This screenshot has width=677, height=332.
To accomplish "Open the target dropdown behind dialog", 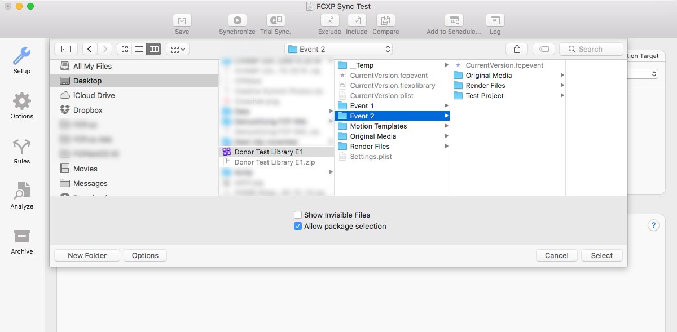I will pos(643,74).
